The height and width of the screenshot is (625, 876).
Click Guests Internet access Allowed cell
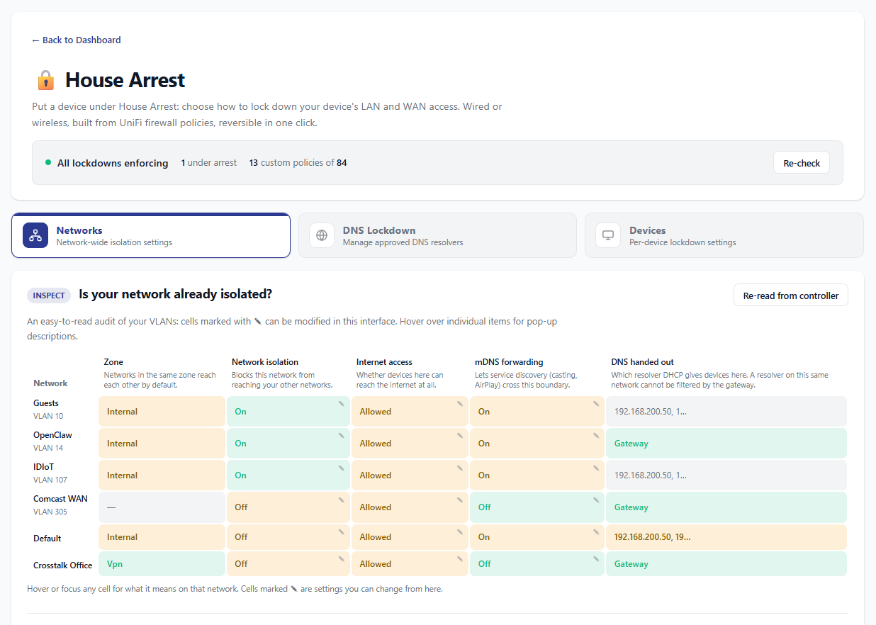[410, 411]
